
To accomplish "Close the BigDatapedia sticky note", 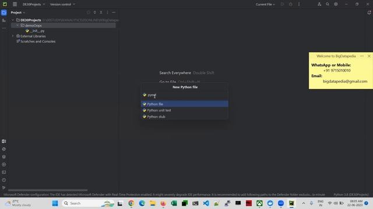I will click(x=369, y=56).
